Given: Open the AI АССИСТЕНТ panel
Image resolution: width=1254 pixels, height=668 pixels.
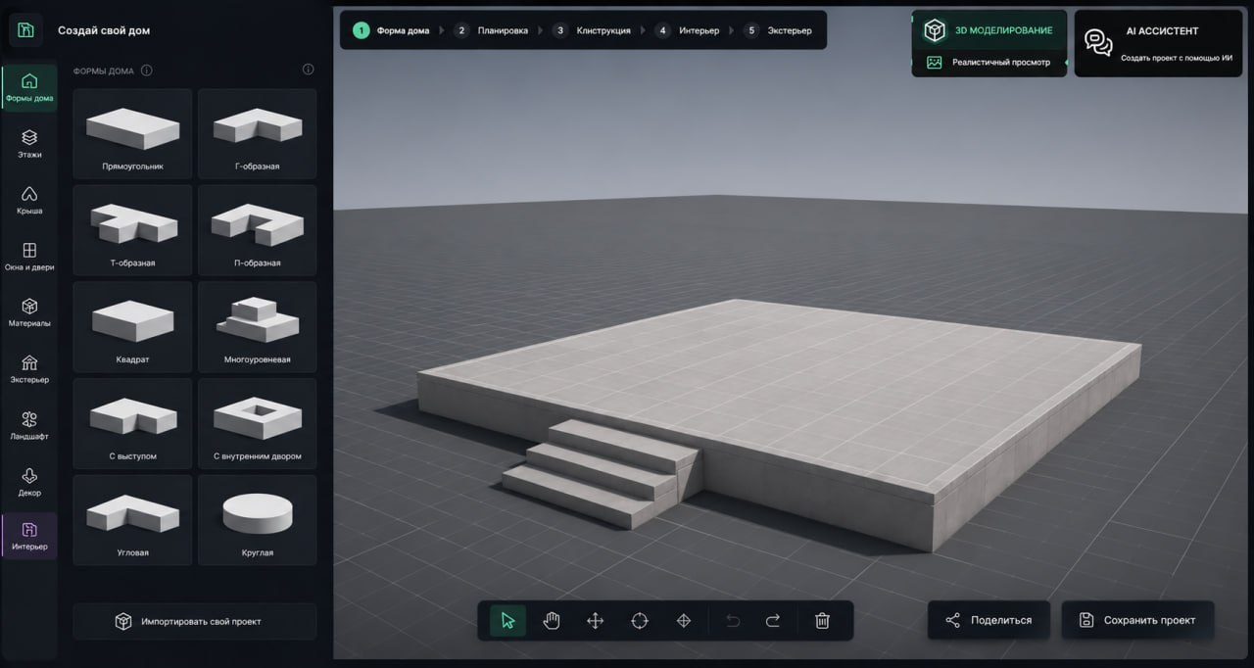Looking at the screenshot, I should coord(1158,43).
